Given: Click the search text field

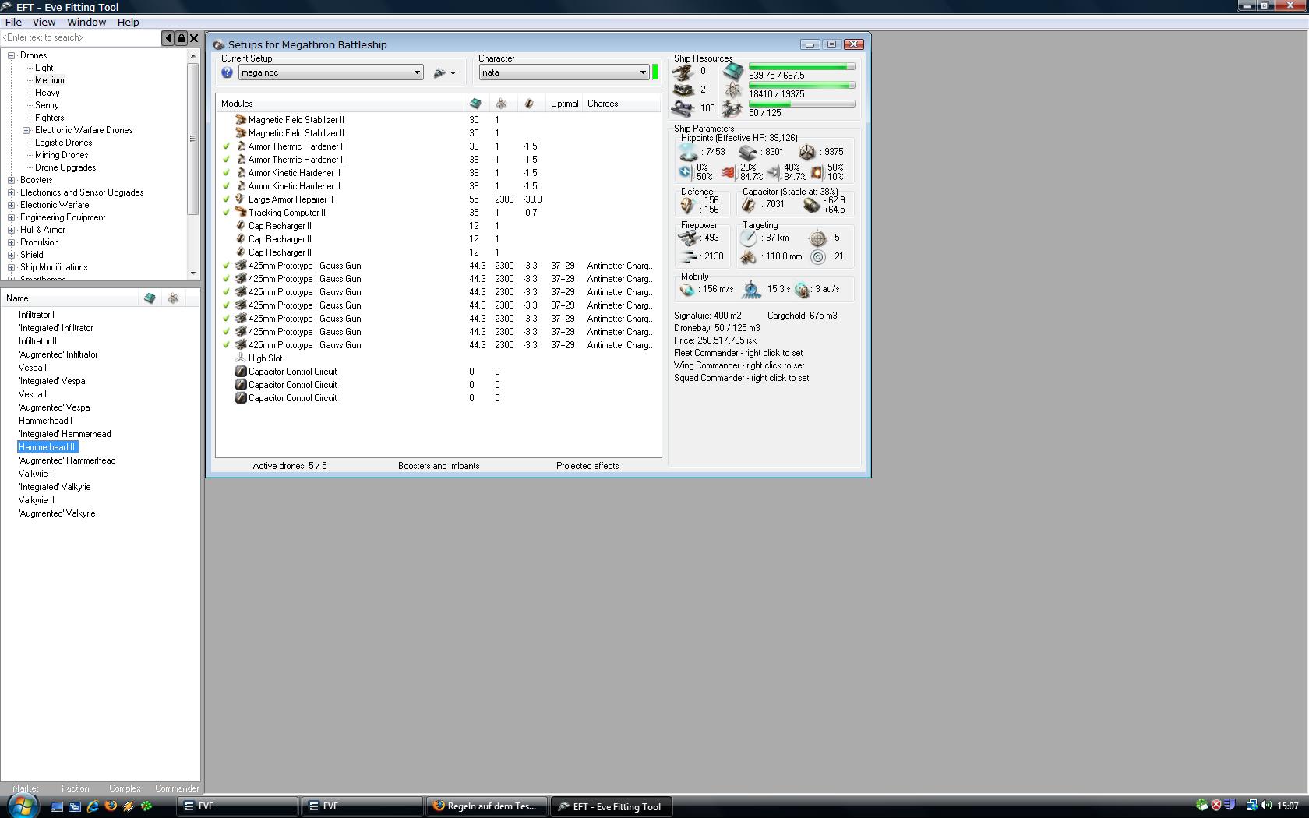Looking at the screenshot, I should point(81,37).
